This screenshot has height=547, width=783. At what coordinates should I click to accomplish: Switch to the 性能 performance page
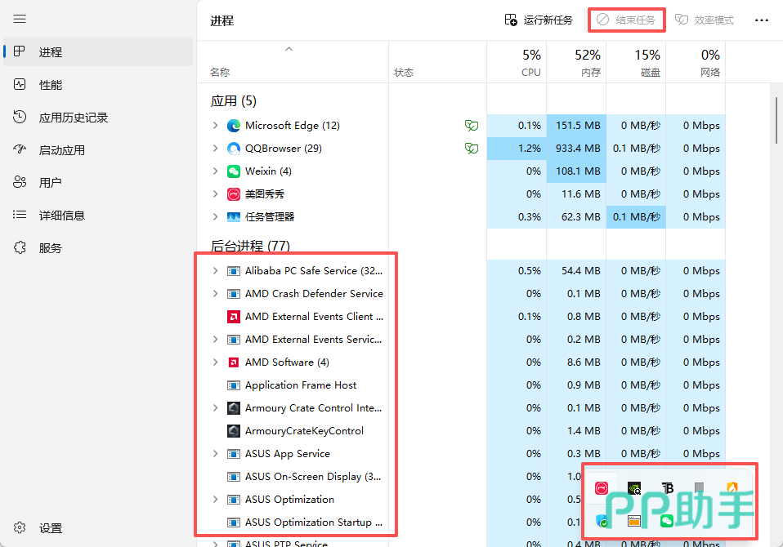point(50,85)
